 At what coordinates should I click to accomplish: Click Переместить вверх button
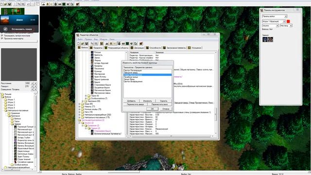pyautogui.click(x=135, y=104)
